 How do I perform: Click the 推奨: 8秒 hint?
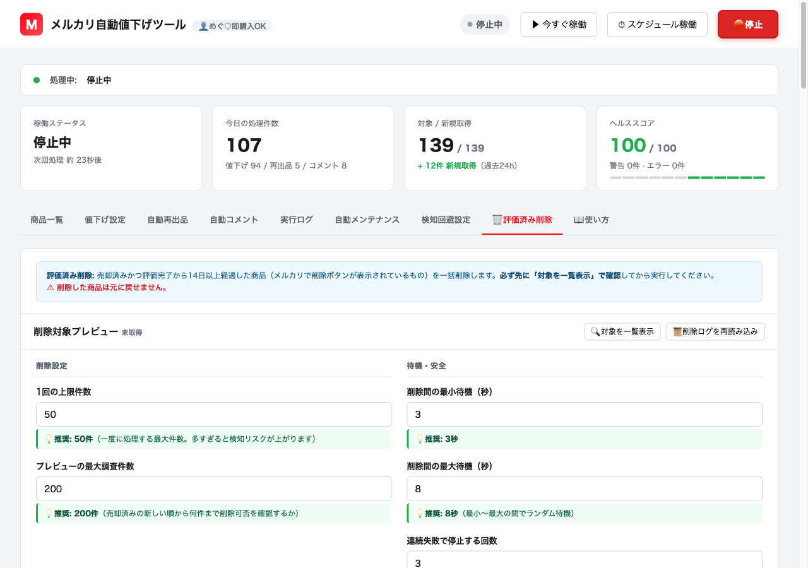tap(585, 514)
